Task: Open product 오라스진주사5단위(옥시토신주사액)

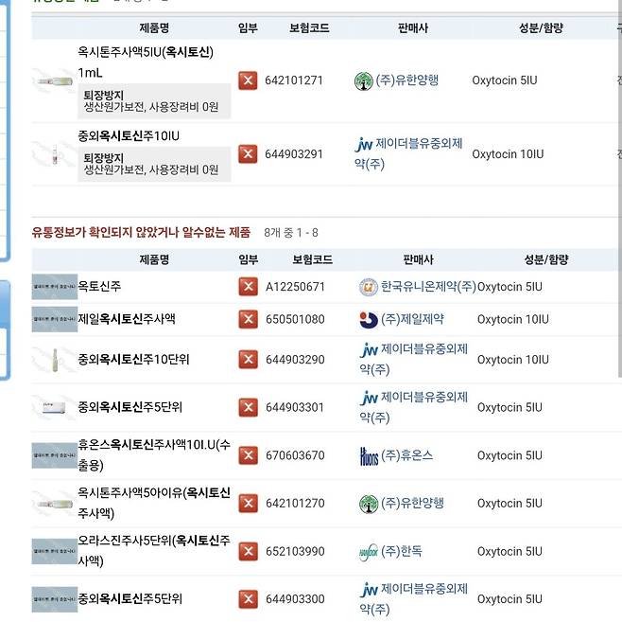Action: tap(154, 550)
